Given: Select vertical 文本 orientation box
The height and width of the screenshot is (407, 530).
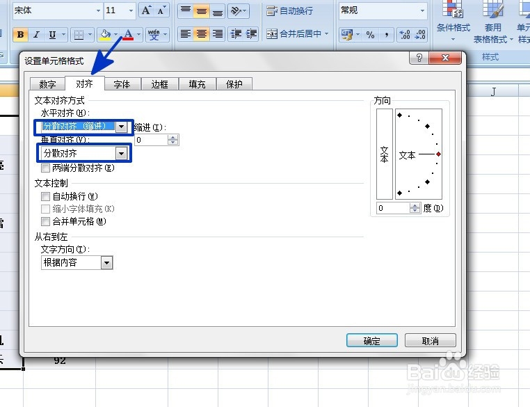Looking at the screenshot, I should coord(385,154).
